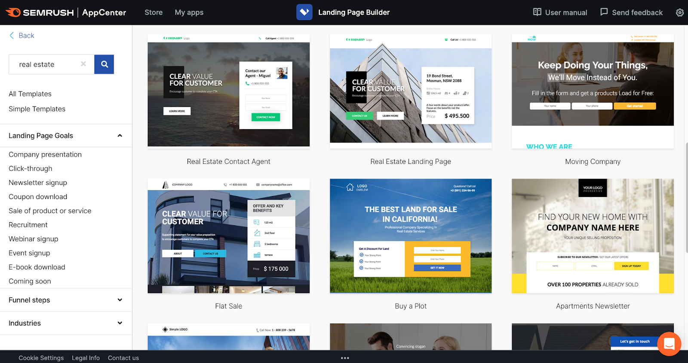
Task: Click the Real Estate Landing Page label
Action: pyautogui.click(x=411, y=161)
